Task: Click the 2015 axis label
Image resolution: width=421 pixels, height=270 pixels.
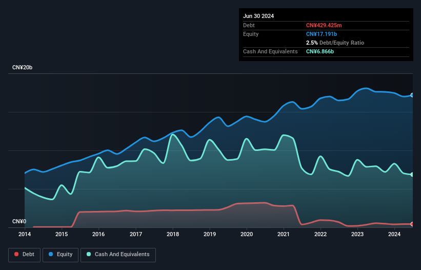Action: coord(62,234)
